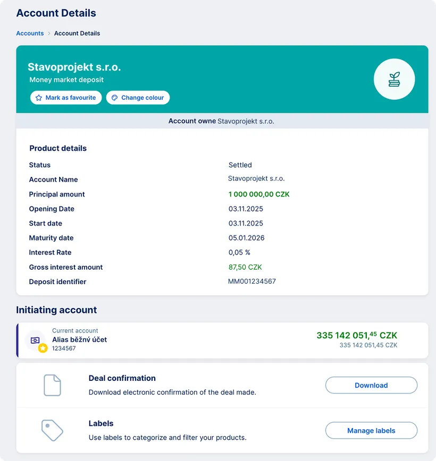The height and width of the screenshot is (461, 436).
Task: Click the plant icon in the teal circle
Action: click(x=394, y=79)
